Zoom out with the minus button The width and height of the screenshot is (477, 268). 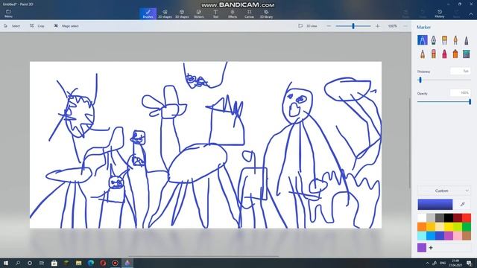pyautogui.click(x=329, y=26)
